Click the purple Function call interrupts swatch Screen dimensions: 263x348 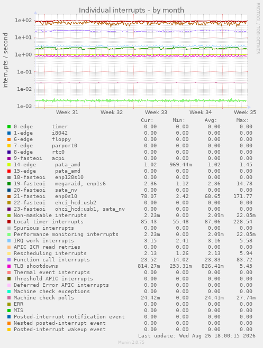click(9, 260)
